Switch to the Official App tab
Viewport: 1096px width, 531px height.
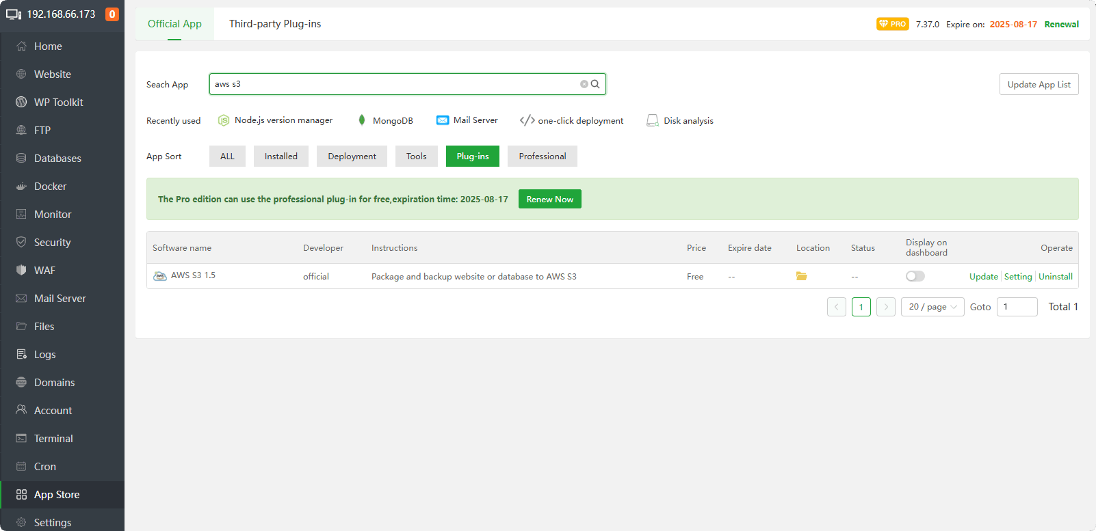pos(174,24)
